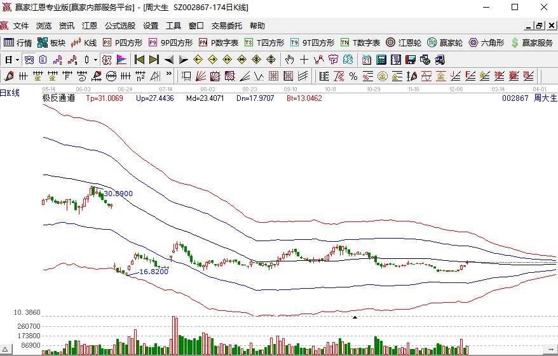The width and height of the screenshot is (558, 356).
Task: Open the 交易委托 menu
Action: pos(226,25)
